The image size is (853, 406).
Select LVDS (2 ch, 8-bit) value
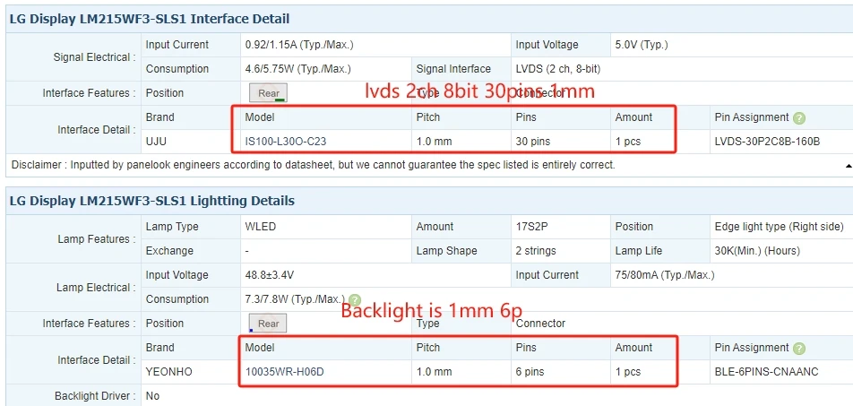(558, 69)
